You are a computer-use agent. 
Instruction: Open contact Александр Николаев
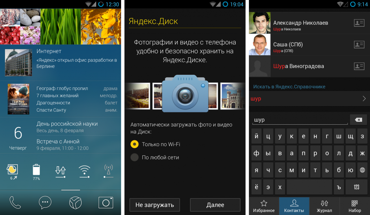(x=309, y=23)
